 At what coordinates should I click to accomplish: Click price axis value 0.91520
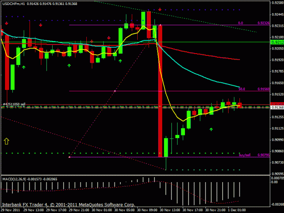pyautogui.click(x=278, y=94)
